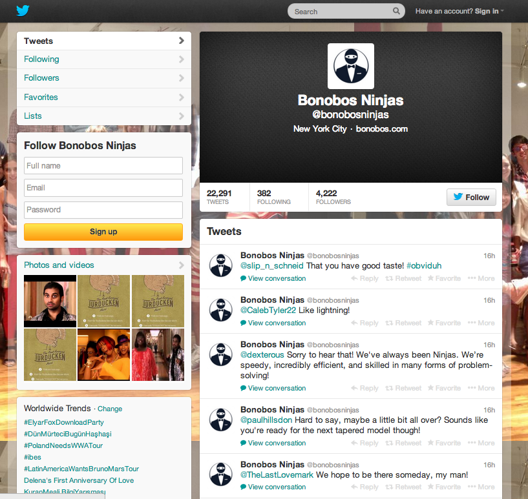Open the #ibes trend

[33, 457]
